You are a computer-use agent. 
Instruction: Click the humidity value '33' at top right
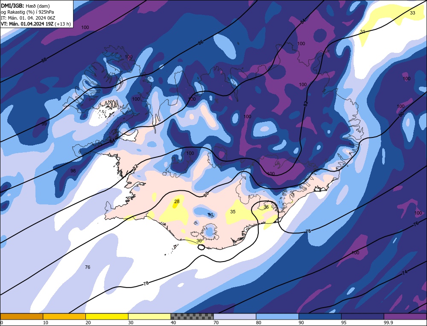[412, 13]
